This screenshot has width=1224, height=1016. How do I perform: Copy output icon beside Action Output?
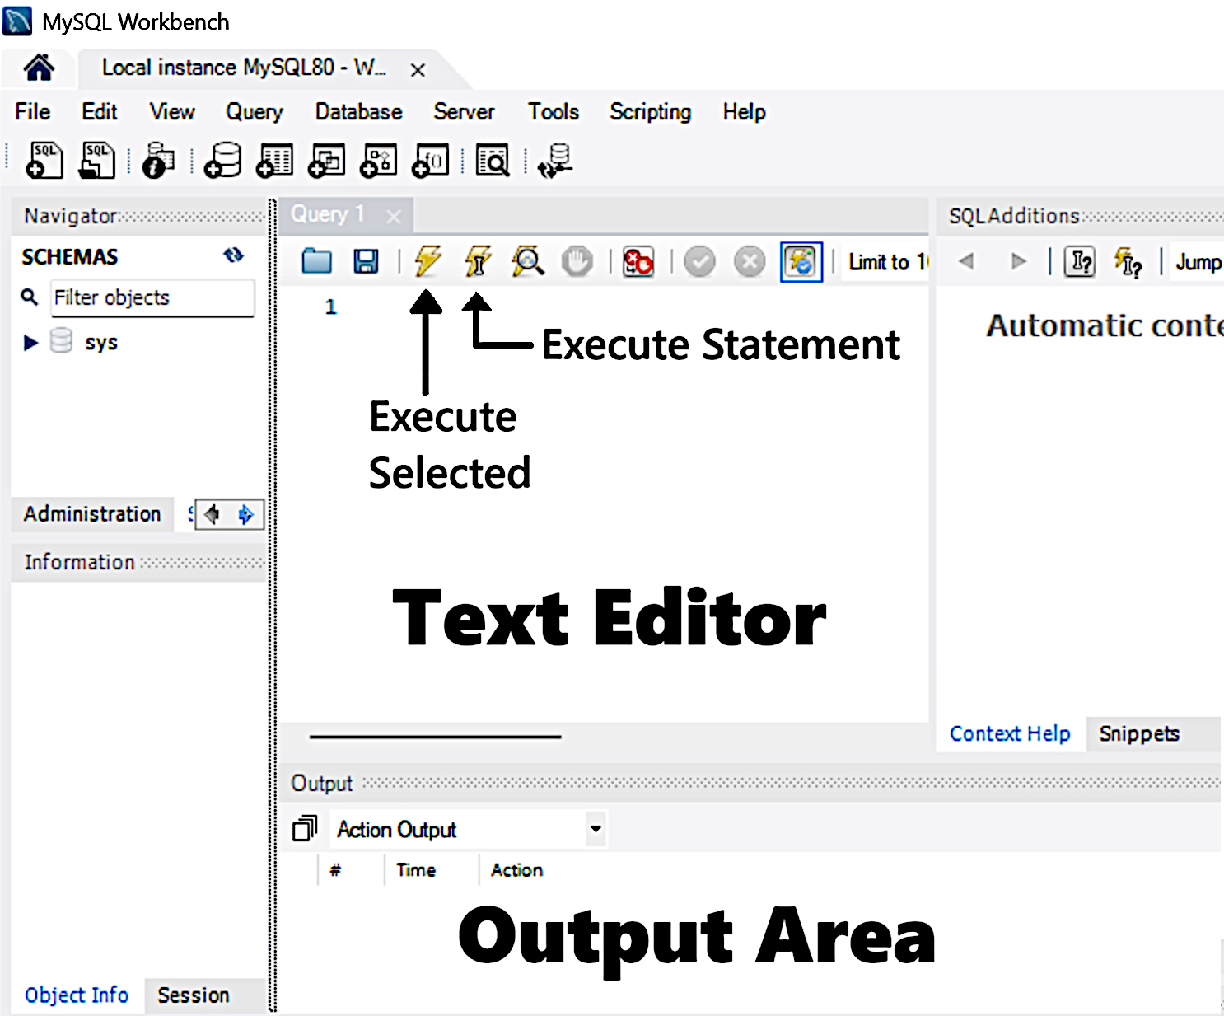305,828
